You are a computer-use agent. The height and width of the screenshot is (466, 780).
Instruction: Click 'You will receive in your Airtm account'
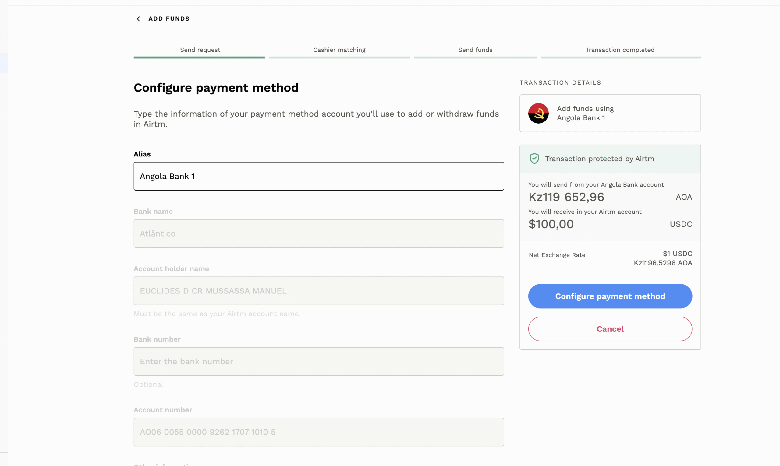point(584,212)
